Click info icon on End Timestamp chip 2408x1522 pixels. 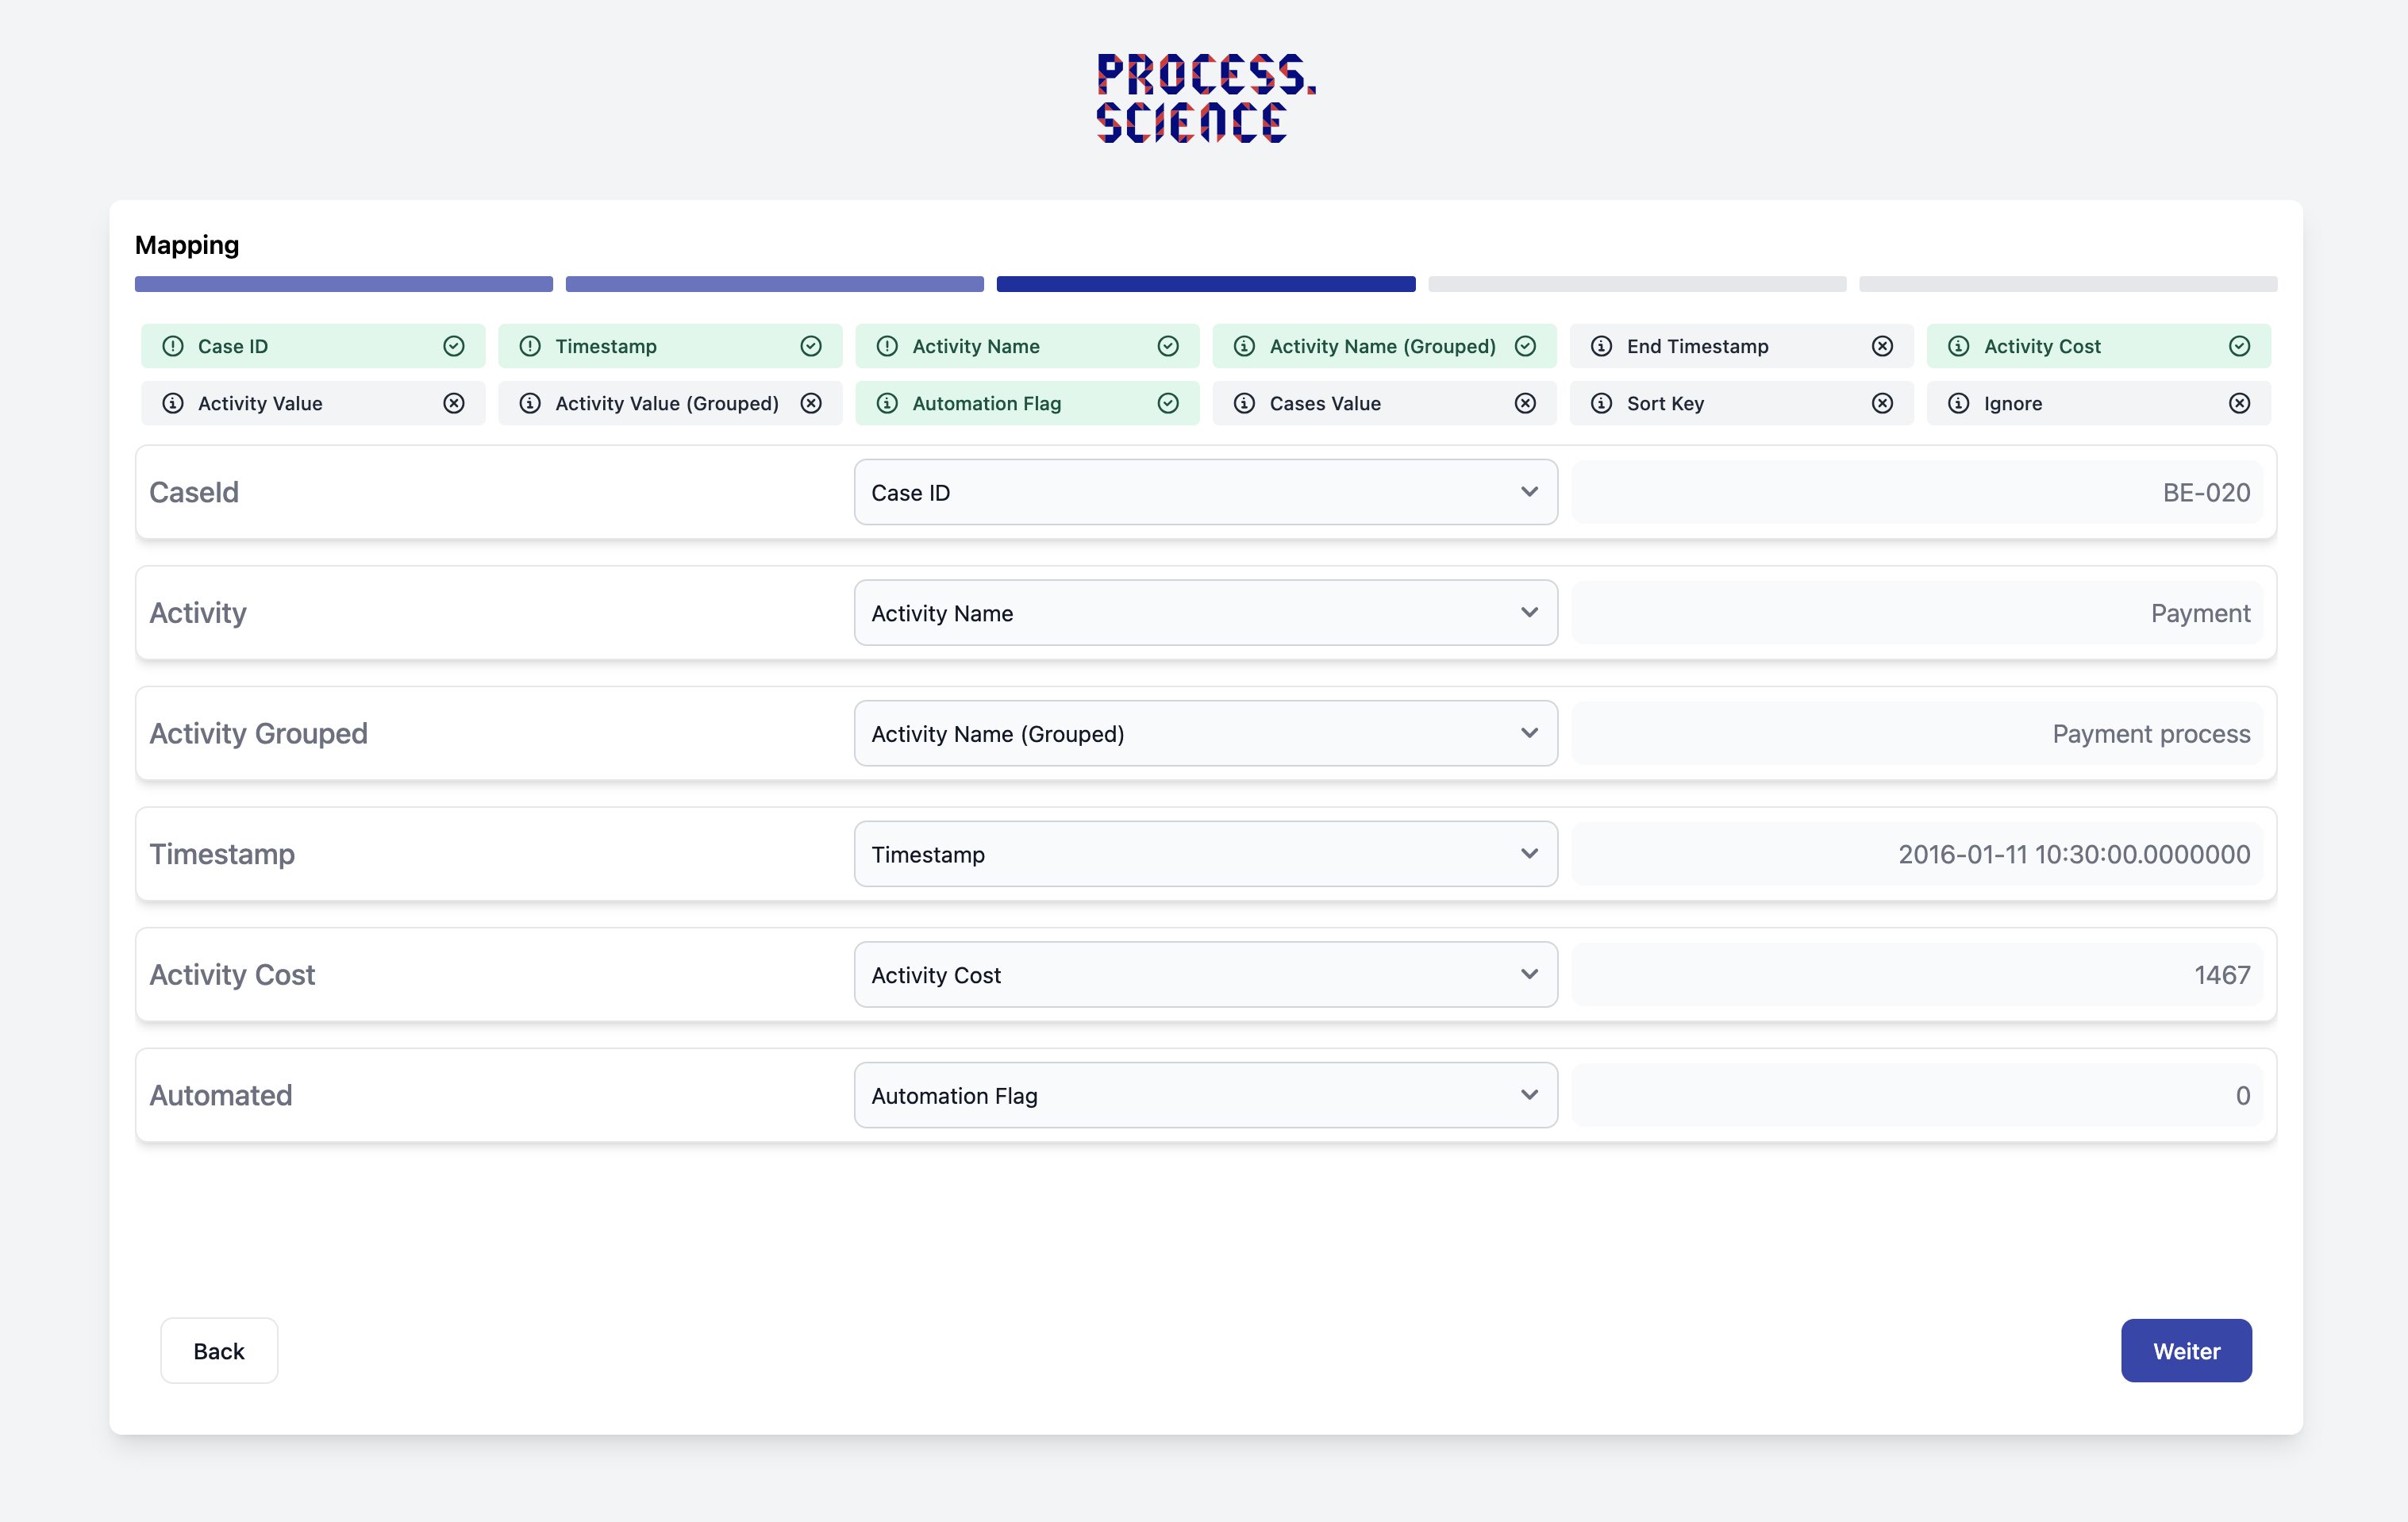click(1601, 346)
